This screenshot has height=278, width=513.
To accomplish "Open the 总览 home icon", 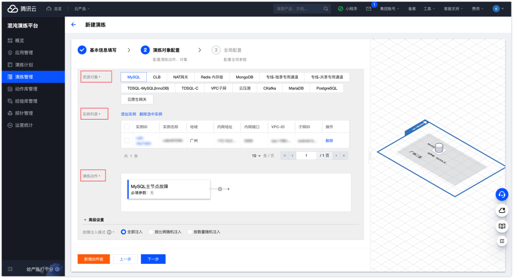I will click(x=49, y=9).
